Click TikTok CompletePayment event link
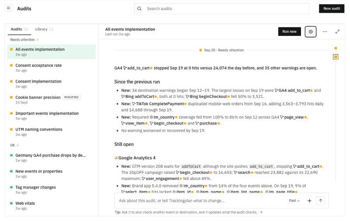Viewport: 350px width, 221px height. coord(159,104)
